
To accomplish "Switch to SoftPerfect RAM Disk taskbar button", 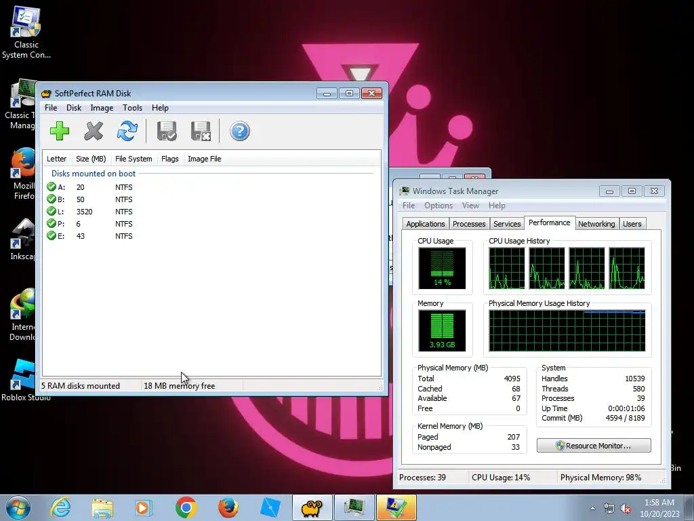I will tap(312, 507).
